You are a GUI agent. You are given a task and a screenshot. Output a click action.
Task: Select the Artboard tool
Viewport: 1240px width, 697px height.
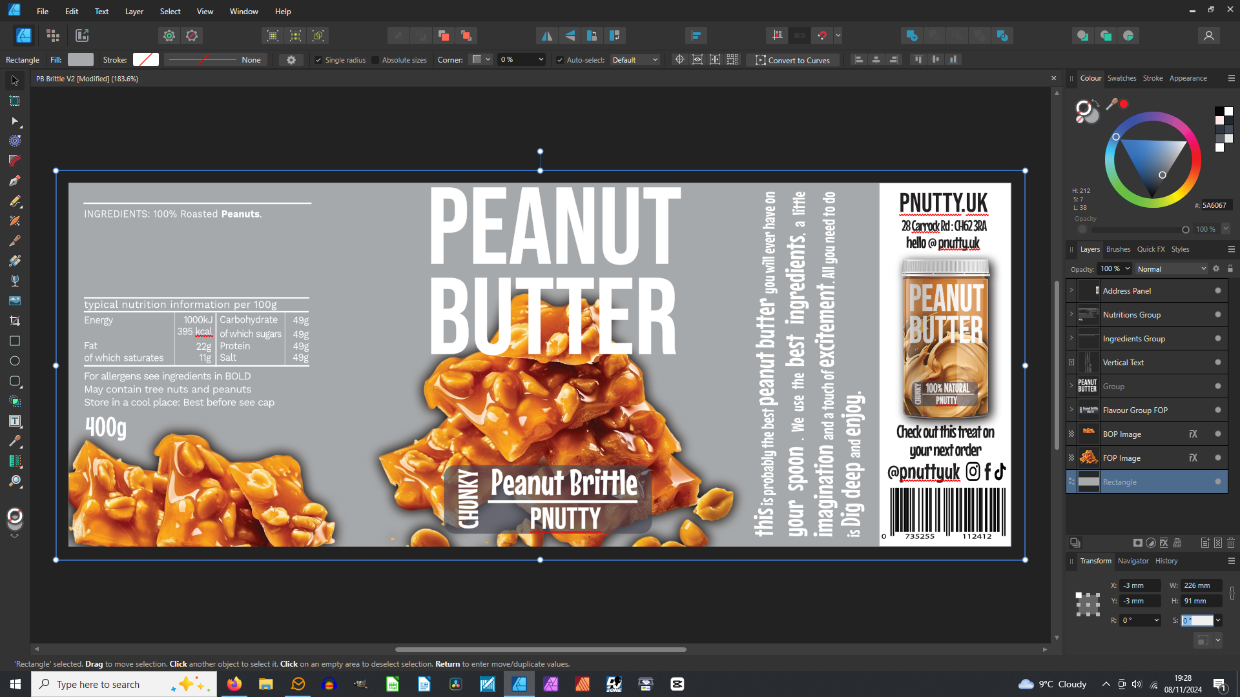click(x=15, y=101)
